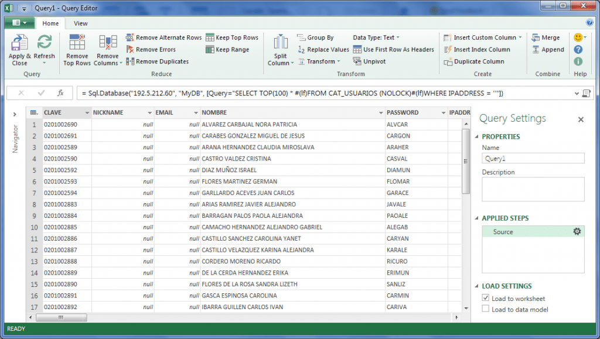Image resolution: width=600 pixels, height=339 pixels.
Task: Expand the formula bar chevron
Action: (577, 93)
